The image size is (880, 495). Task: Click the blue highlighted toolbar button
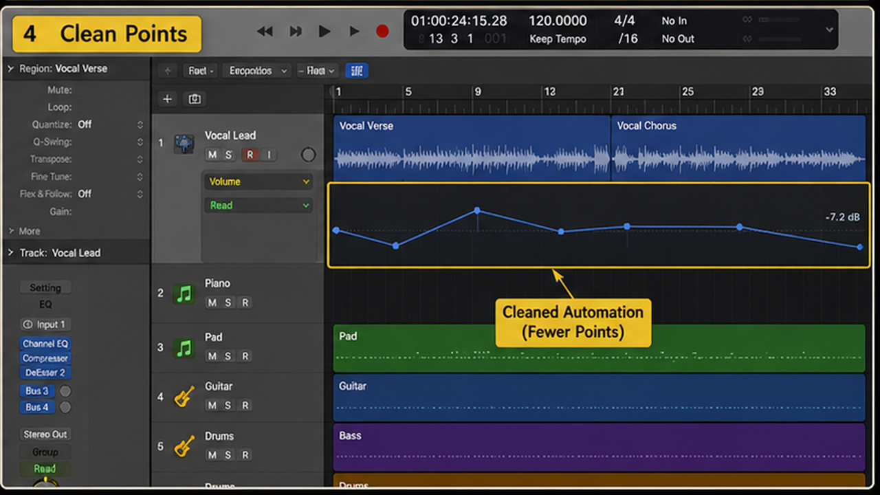[356, 71]
